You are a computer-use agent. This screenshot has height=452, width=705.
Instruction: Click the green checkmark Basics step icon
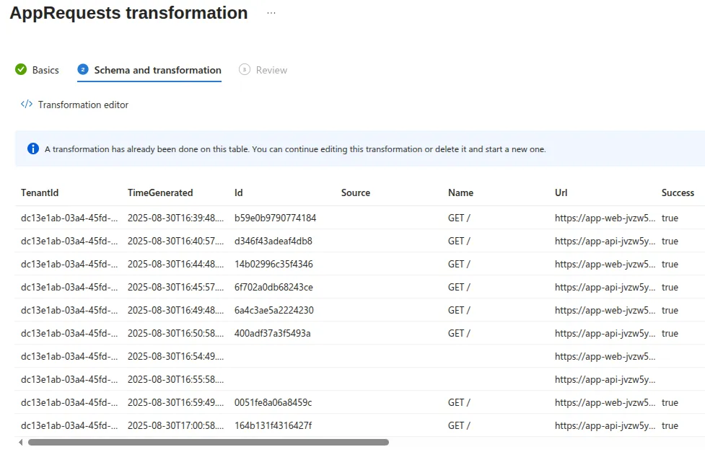click(x=21, y=70)
